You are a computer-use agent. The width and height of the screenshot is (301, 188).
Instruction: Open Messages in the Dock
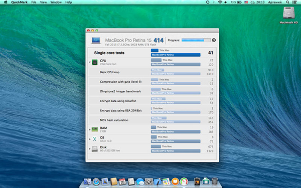(x=140, y=181)
